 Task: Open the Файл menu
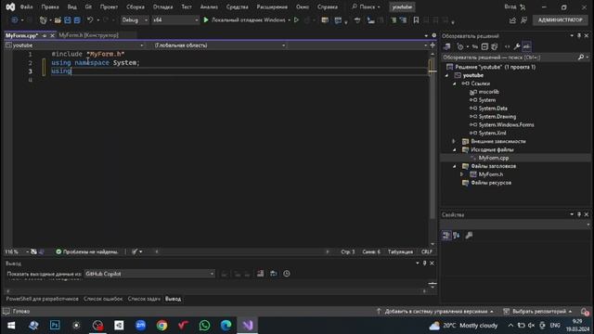(x=26, y=6)
